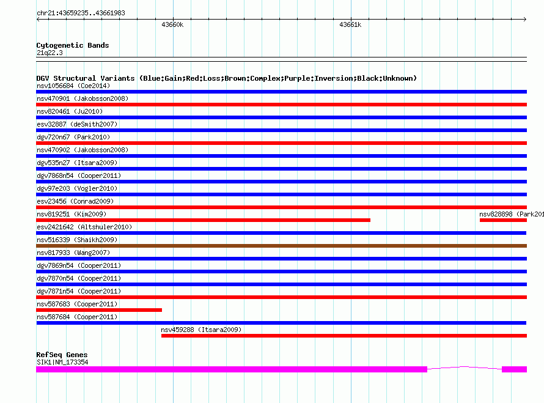Image resolution: width=544 pixels, height=403 pixels.
Task: Click the nsv828898 (Park2010) label
Action: [512, 214]
